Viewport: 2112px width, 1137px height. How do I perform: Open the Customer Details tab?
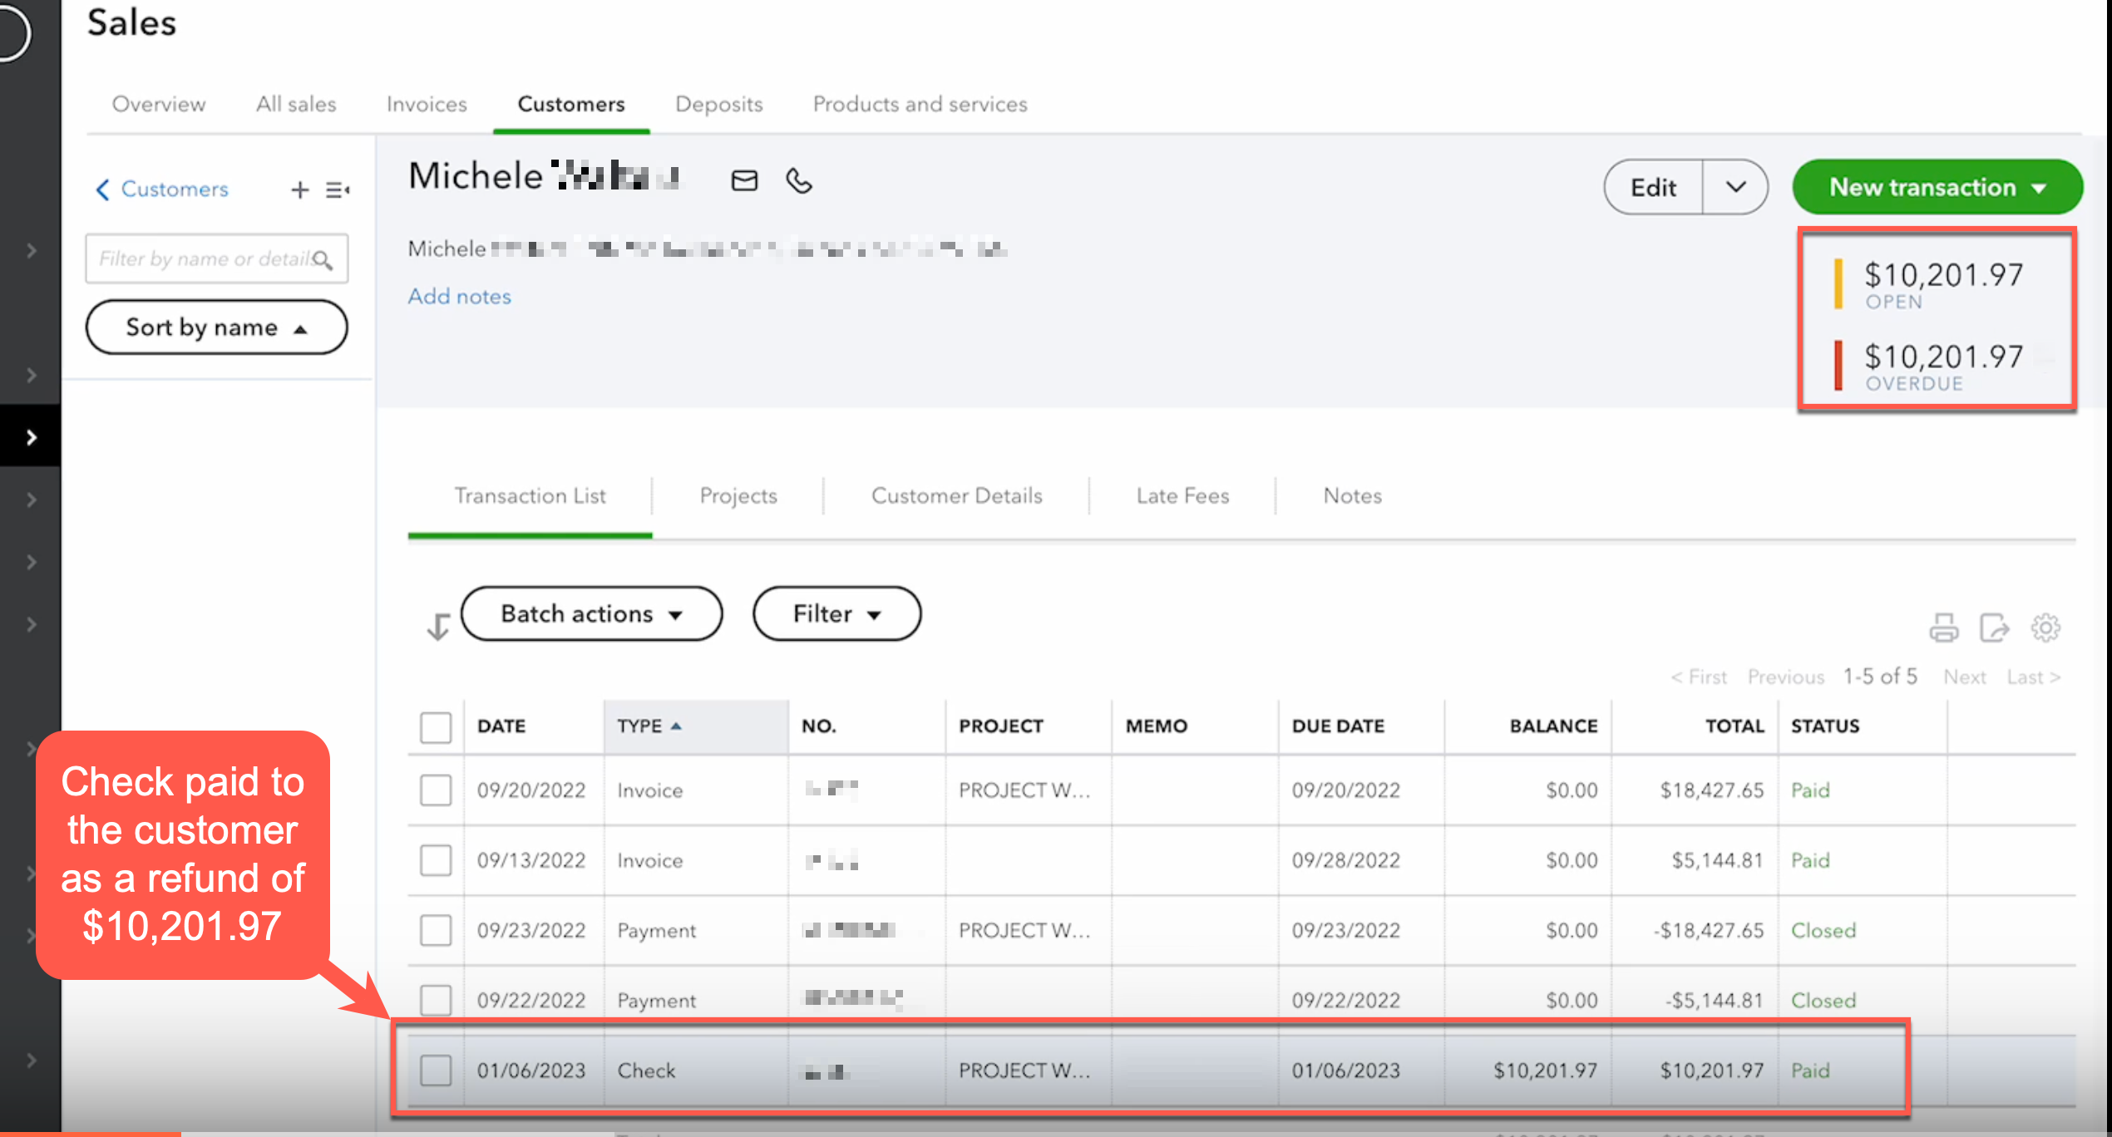956,496
